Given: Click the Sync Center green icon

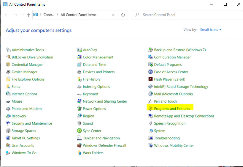Looking at the screenshot, I should click(x=79, y=131).
